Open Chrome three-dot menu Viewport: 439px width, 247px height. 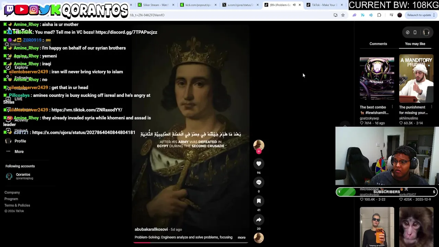(434, 15)
